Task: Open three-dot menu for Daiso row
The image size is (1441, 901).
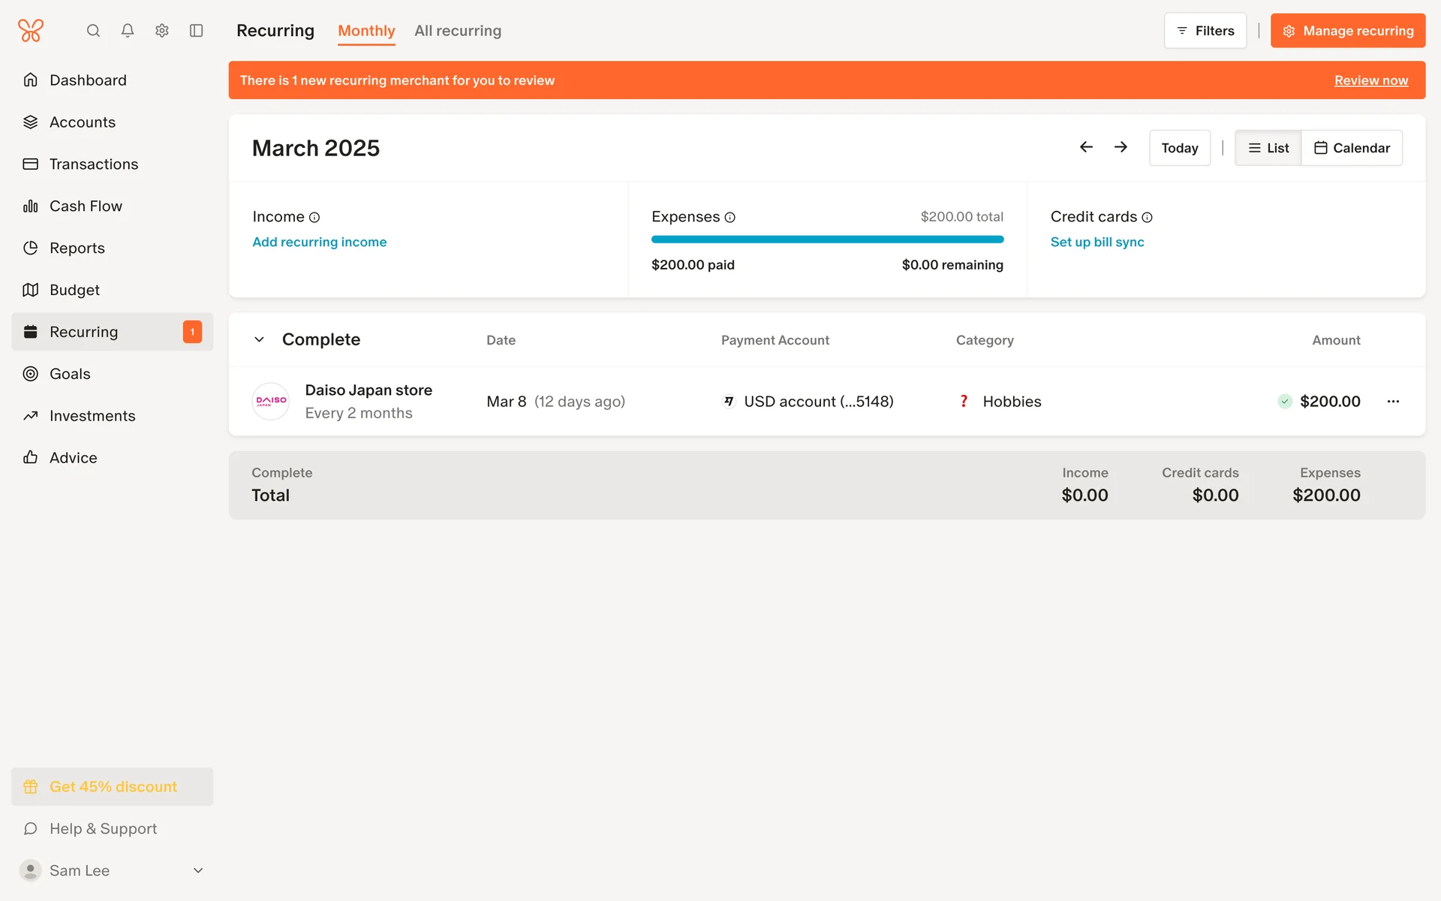Action: [1393, 402]
